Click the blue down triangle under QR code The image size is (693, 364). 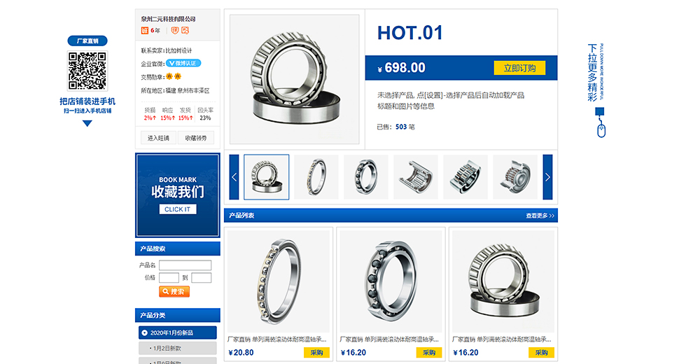pos(87,123)
